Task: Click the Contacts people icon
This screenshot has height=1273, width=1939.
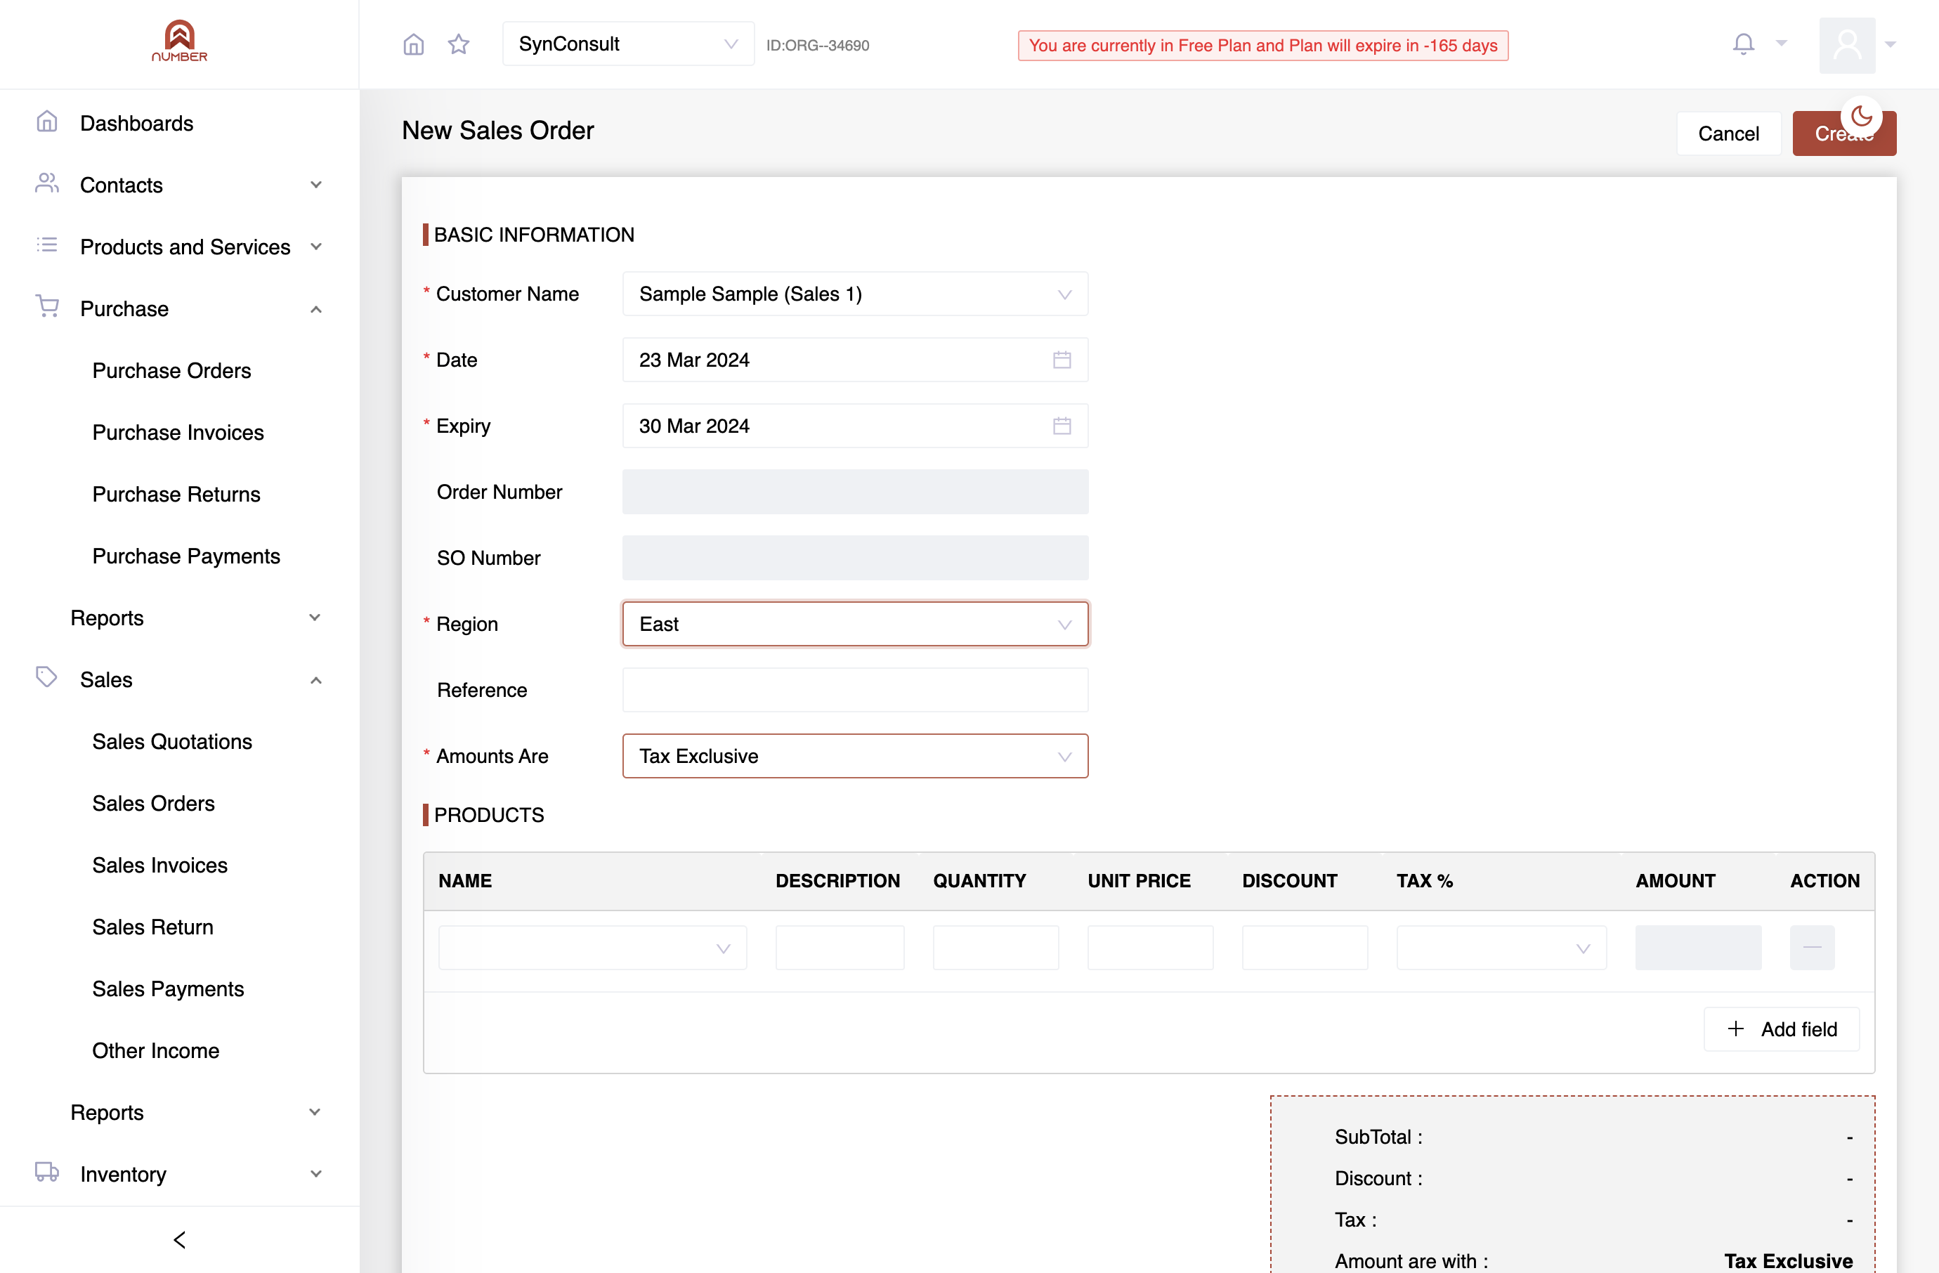Action: pos(47,183)
